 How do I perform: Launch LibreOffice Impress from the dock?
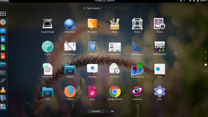click(3, 56)
